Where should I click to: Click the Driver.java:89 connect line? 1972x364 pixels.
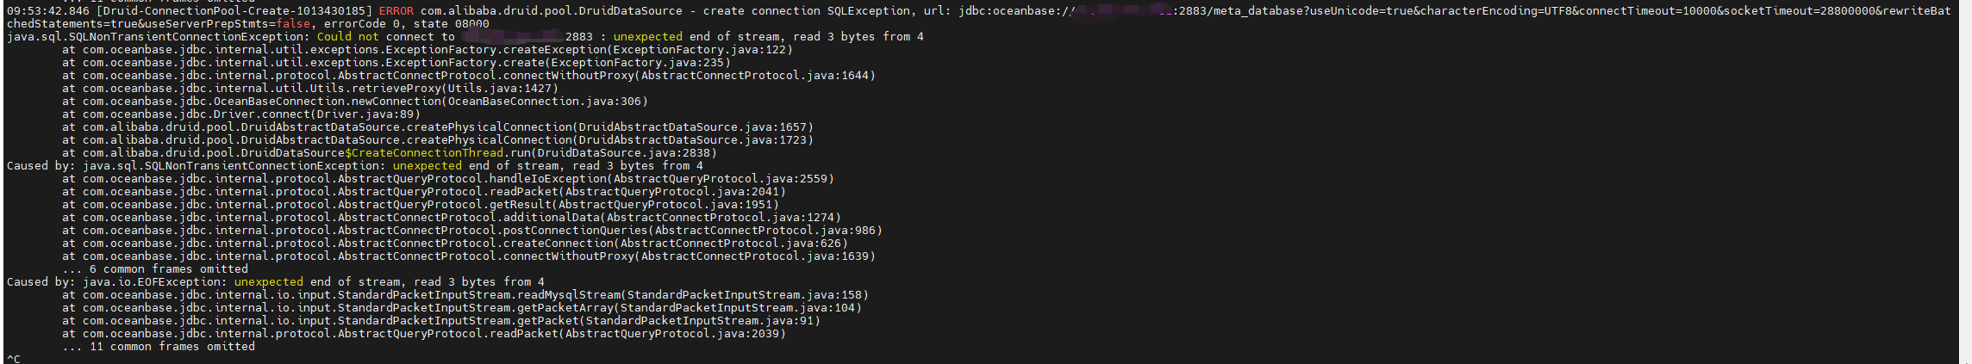coord(241,114)
